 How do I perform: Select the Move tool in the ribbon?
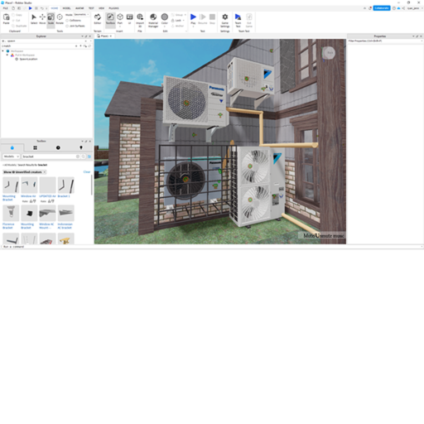[x=42, y=19]
